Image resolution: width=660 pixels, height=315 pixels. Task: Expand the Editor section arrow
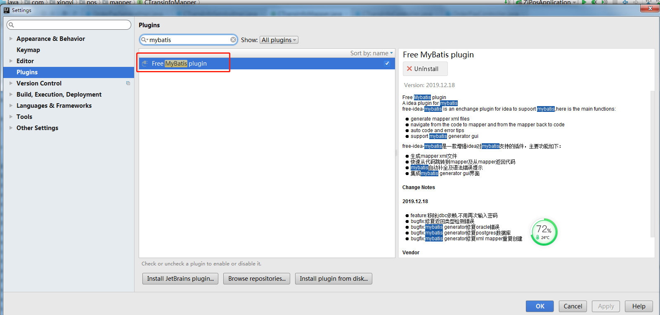coord(11,61)
